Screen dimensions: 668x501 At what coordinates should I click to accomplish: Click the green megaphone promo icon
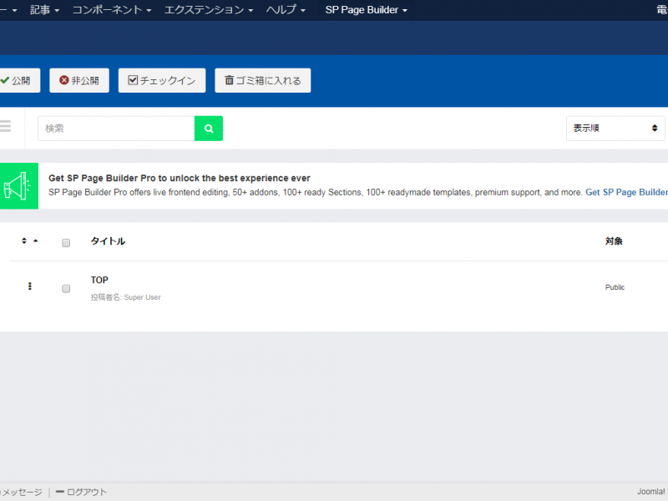(x=18, y=185)
